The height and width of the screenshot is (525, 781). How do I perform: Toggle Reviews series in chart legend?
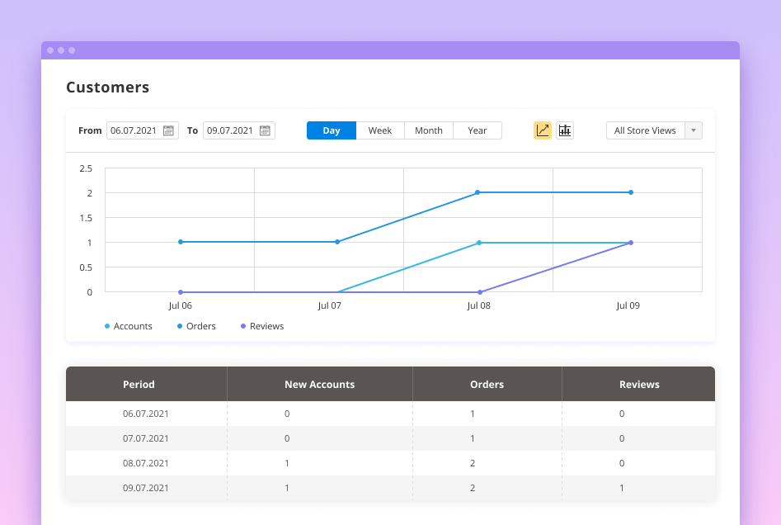click(x=262, y=326)
